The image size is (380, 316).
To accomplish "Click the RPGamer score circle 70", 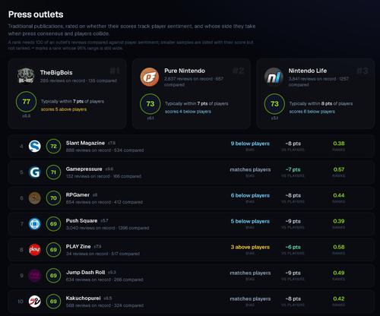I will (x=53, y=198).
